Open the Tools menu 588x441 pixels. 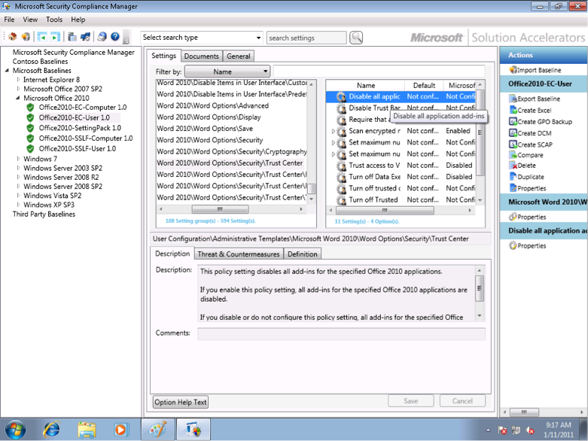point(54,20)
